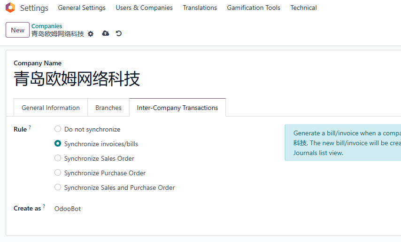The width and height of the screenshot is (401, 242).
Task: Click the Odoo app logo icon
Action: (10, 8)
